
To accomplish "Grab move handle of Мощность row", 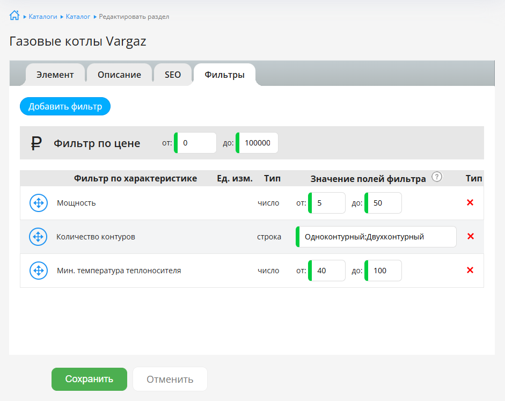I will coord(39,203).
